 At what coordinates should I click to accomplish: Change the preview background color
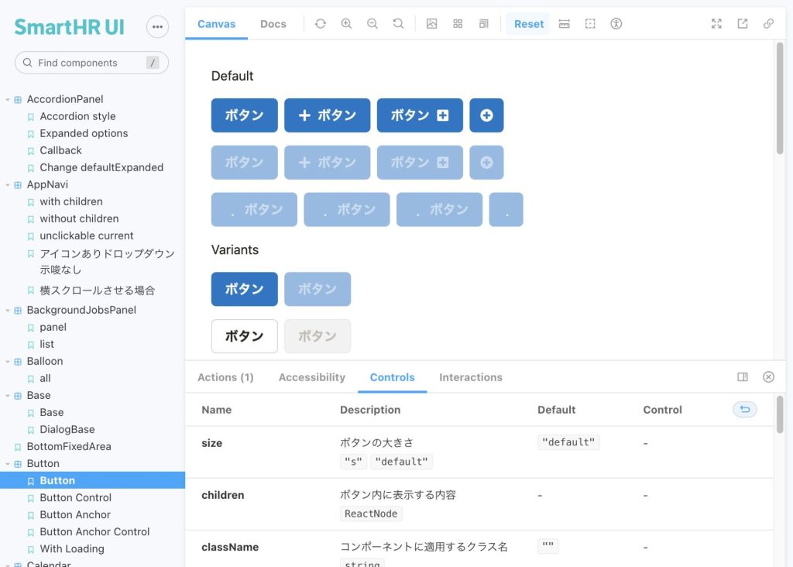point(431,23)
